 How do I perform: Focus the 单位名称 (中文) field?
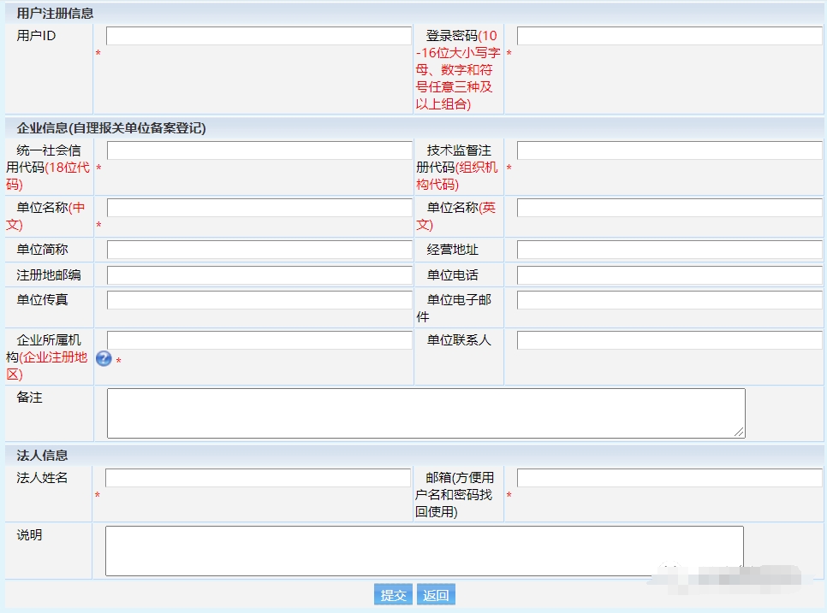[259, 208]
